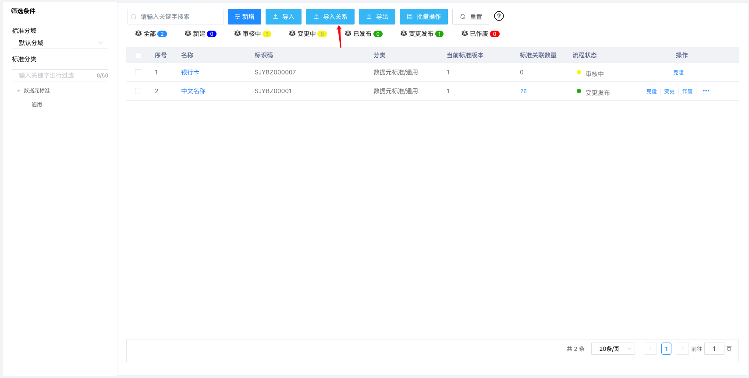
Task: Switch to the 已作废 tab
Action: [x=480, y=34]
